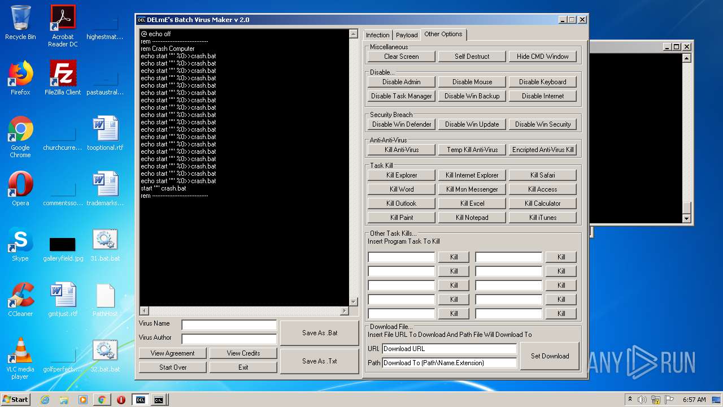Open Windows Explorer folder in taskbar

64,400
